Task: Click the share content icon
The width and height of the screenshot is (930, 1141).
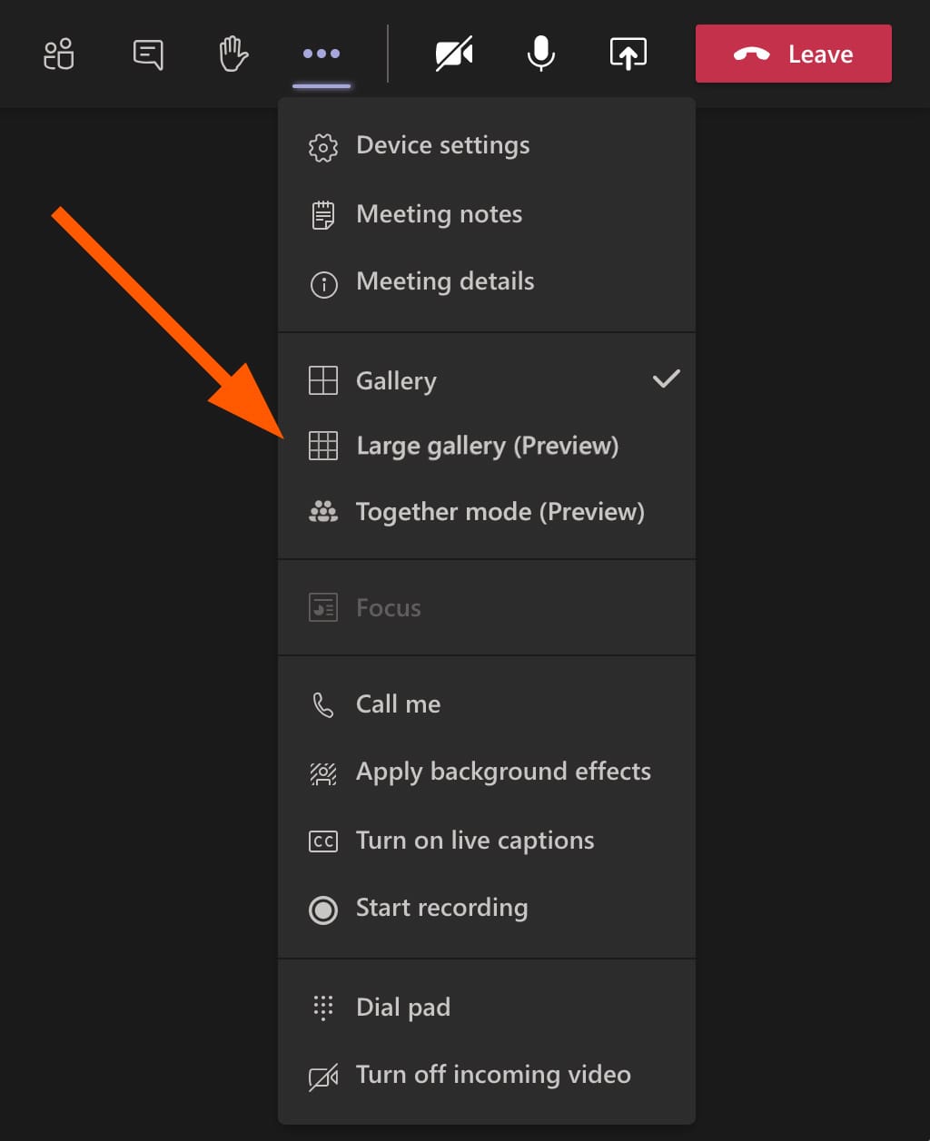Action: point(628,54)
